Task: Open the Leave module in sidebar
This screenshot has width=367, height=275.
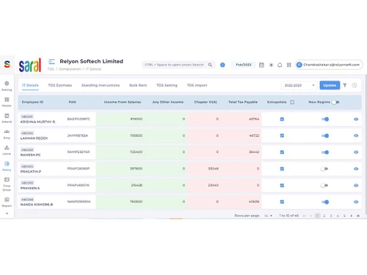Action: point(7,150)
